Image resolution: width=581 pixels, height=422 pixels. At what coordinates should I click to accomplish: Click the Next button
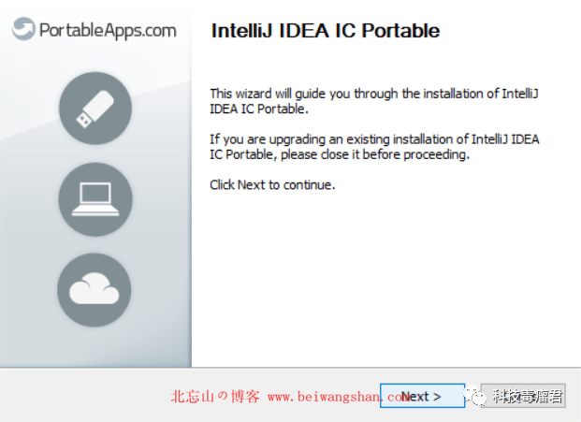click(422, 396)
